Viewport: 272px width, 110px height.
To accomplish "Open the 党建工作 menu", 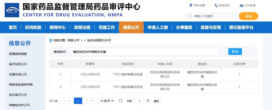I will coord(107,27).
